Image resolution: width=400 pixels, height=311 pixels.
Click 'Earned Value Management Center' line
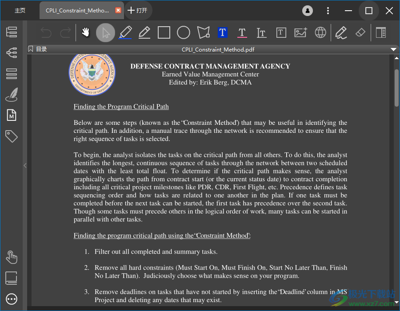click(x=210, y=74)
